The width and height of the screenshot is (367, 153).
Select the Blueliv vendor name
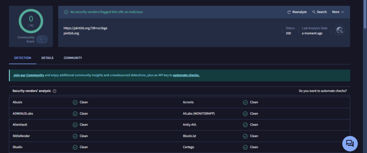click(x=18, y=147)
